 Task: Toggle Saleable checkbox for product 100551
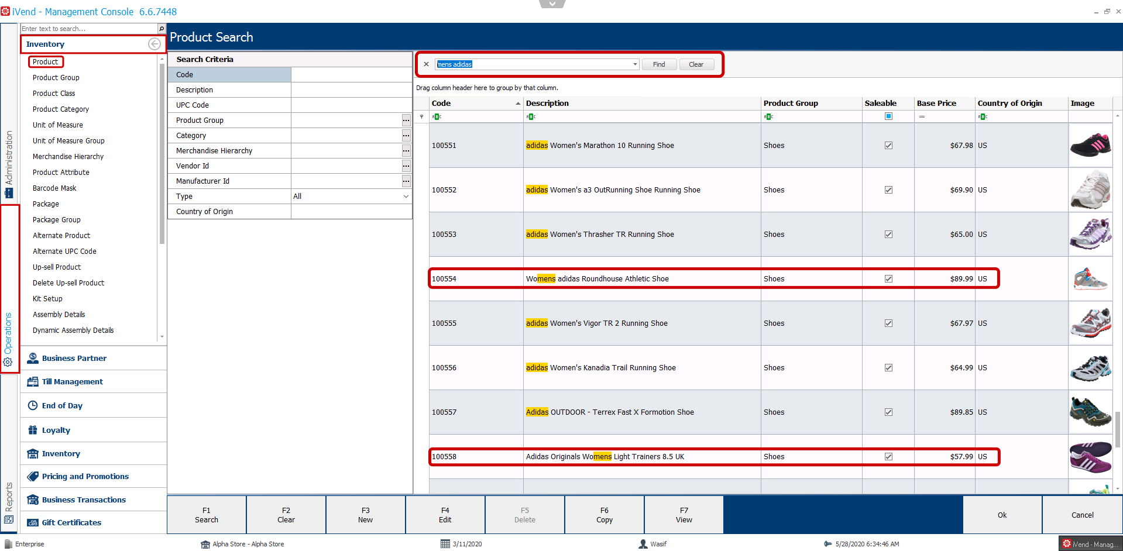tap(888, 146)
